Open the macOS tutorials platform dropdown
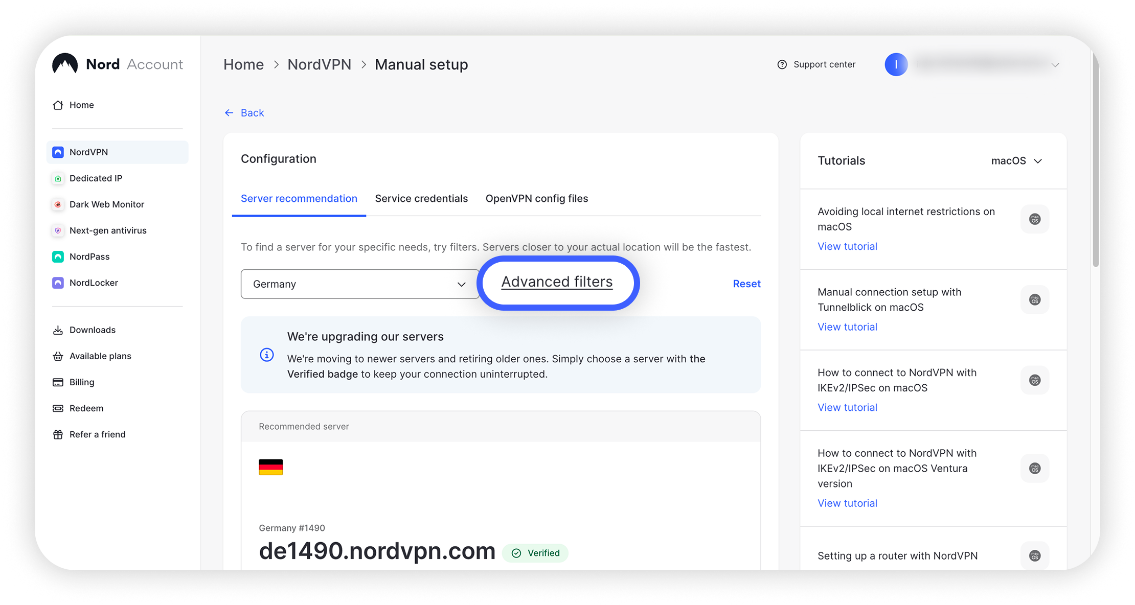 (x=1016, y=161)
